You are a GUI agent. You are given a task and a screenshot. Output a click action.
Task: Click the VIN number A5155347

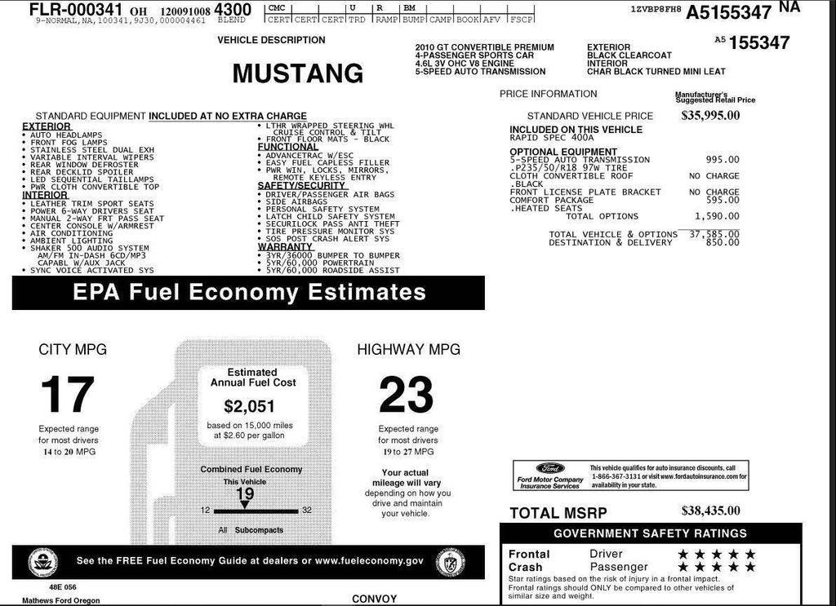coord(728,13)
